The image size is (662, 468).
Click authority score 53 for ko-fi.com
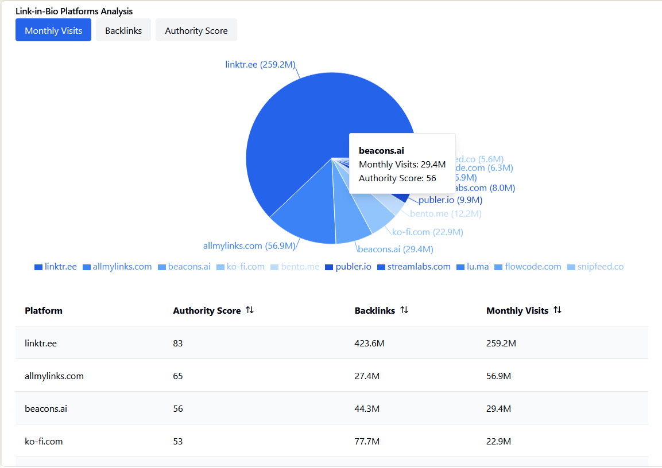(178, 442)
